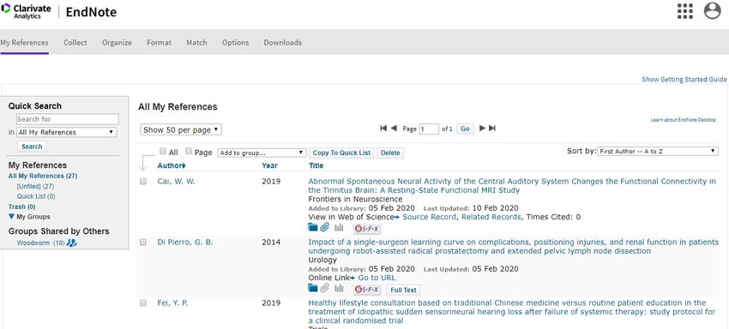Click folder icon for Cai, W. W. reference
This screenshot has height=329, width=729.
coord(313,227)
